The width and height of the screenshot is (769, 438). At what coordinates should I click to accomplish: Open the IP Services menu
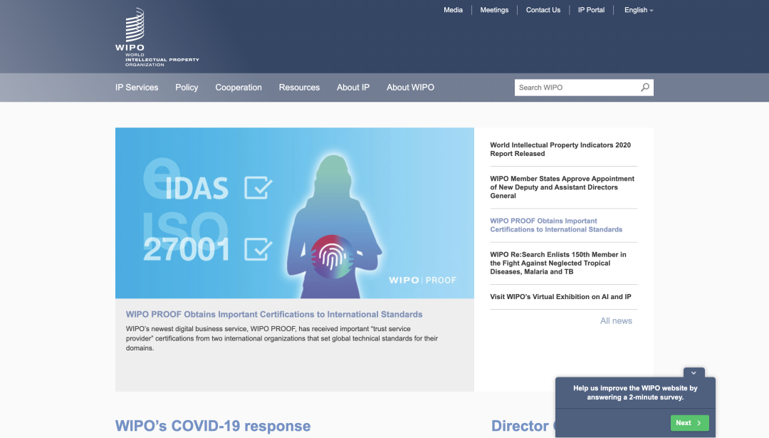pos(137,88)
